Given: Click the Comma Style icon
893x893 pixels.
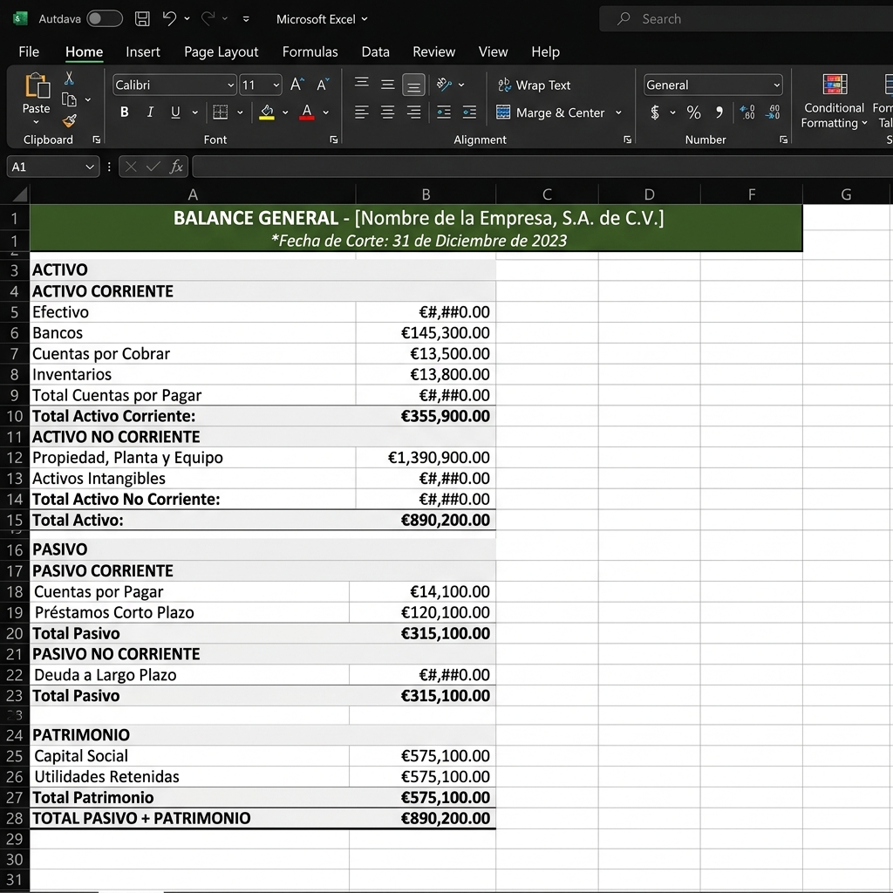Looking at the screenshot, I should coord(719,112).
